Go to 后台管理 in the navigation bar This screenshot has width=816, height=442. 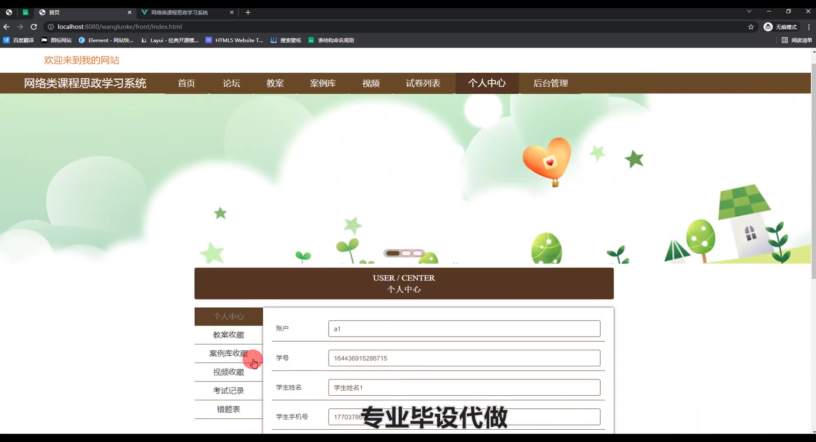(x=551, y=83)
